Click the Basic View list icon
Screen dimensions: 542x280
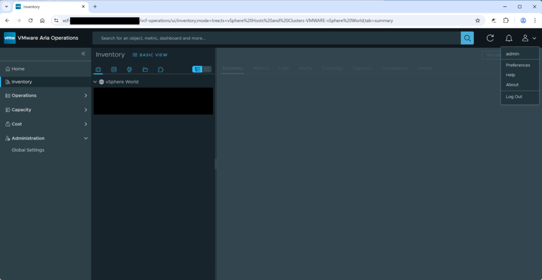coord(135,55)
